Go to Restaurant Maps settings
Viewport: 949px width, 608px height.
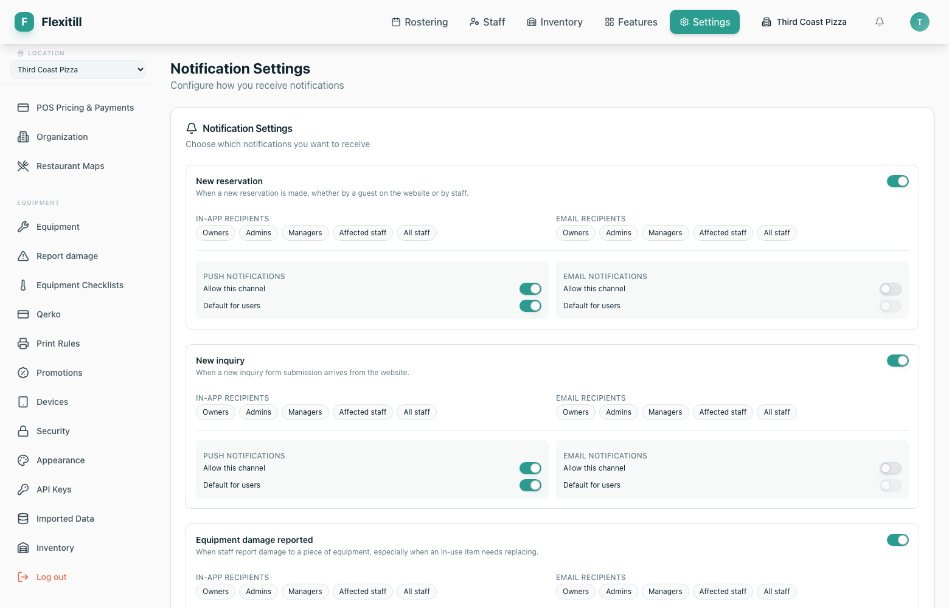pyautogui.click(x=78, y=166)
